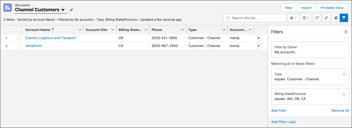
Task: Click the Import button
Action: (306, 8)
